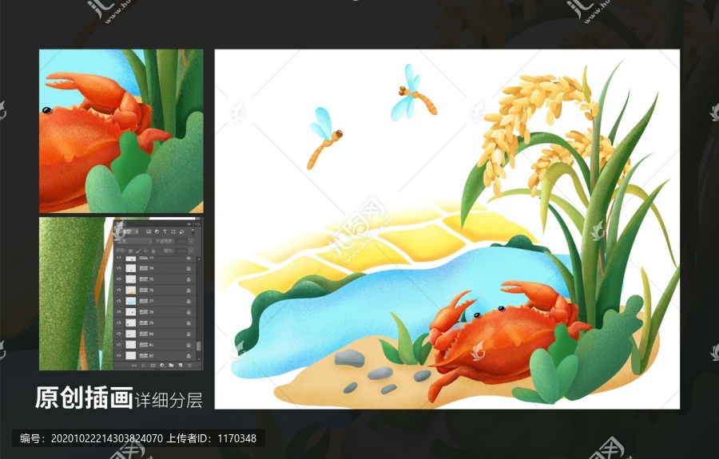This screenshot has width=719, height=459.
Task: Open the blend mode dropdown
Action: click(x=133, y=241)
